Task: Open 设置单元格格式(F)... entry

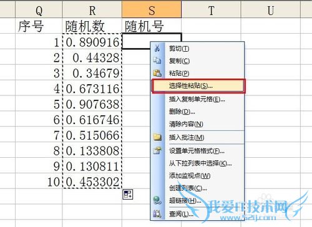Action: tap(198, 151)
